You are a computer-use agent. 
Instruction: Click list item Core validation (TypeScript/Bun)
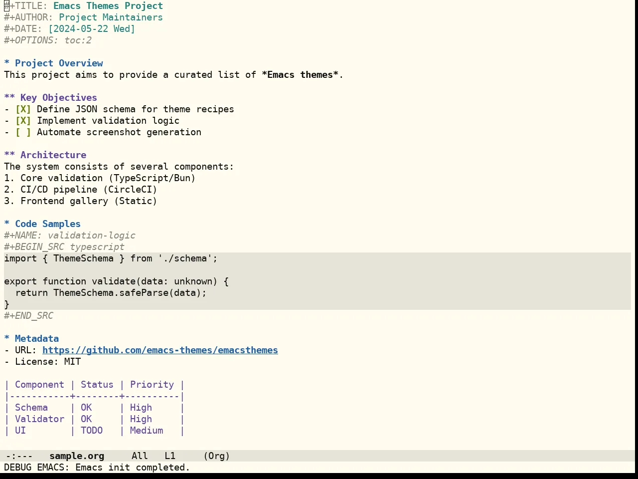(100, 178)
